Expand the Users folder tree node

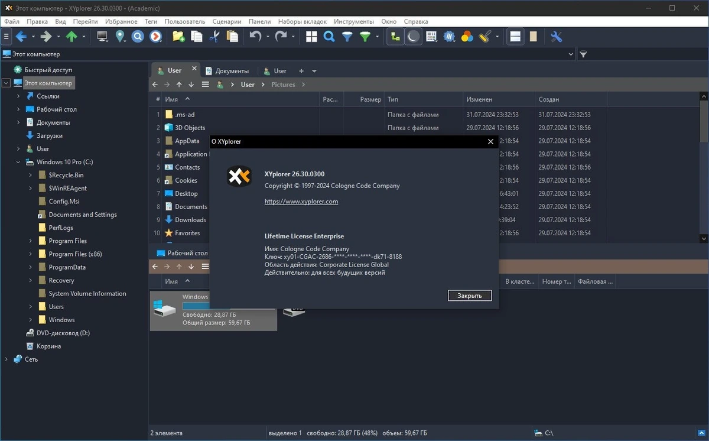click(x=31, y=307)
